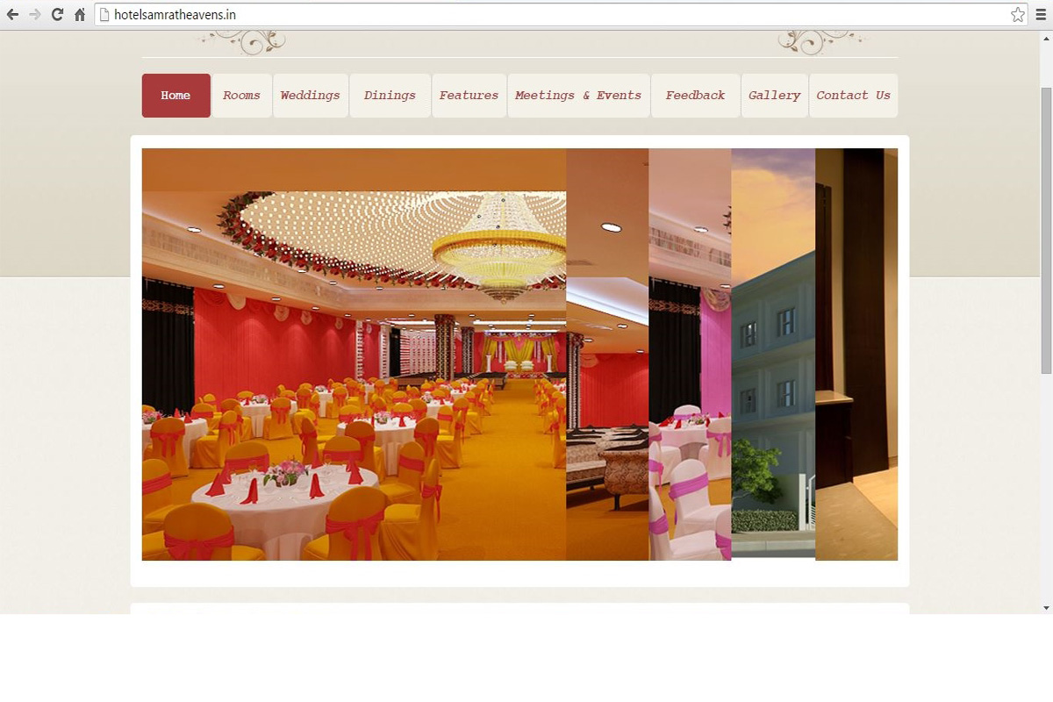Click the banquet hall slideshow image
Image resolution: width=1053 pixels, height=702 pixels.
(354, 355)
